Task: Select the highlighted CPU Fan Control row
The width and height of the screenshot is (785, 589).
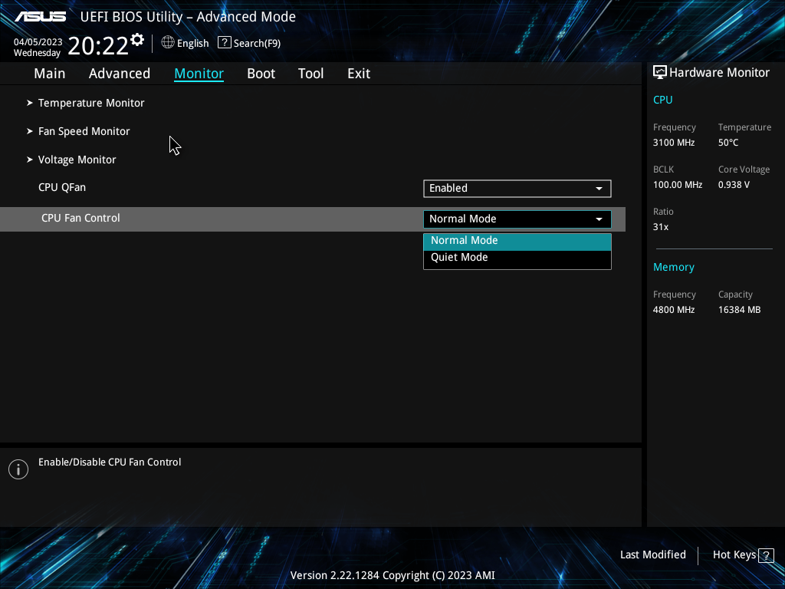Action: coord(80,218)
